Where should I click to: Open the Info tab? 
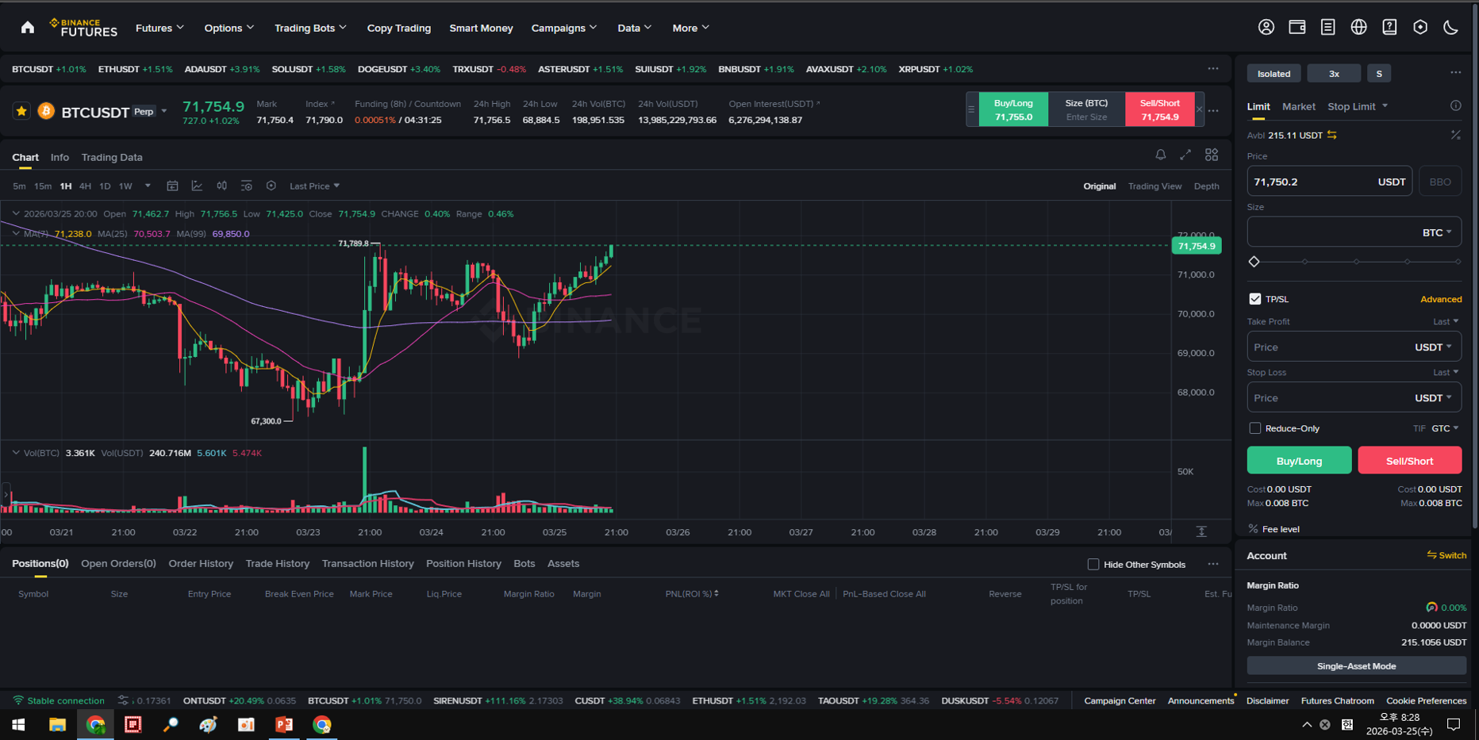(x=60, y=157)
